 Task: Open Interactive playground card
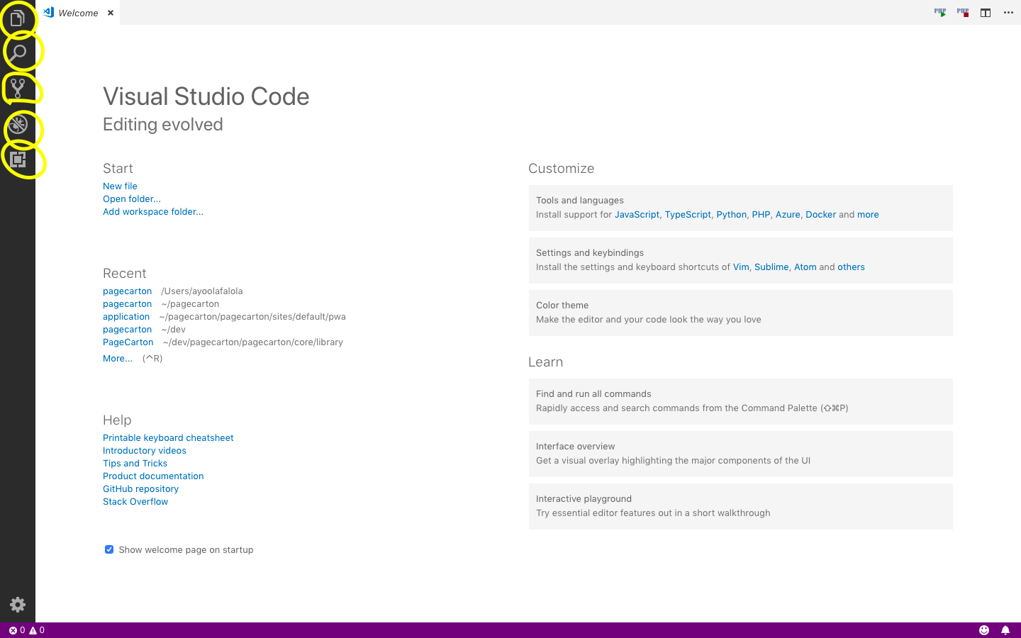coord(740,506)
